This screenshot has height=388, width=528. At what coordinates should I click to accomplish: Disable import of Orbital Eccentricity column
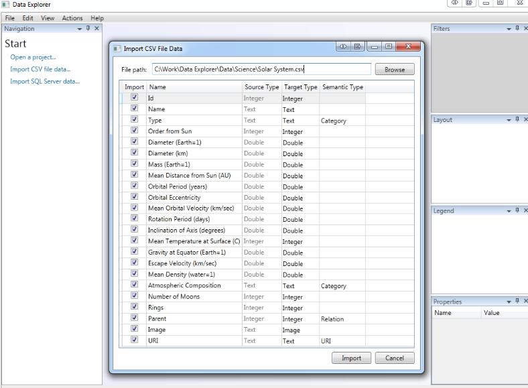coord(135,197)
